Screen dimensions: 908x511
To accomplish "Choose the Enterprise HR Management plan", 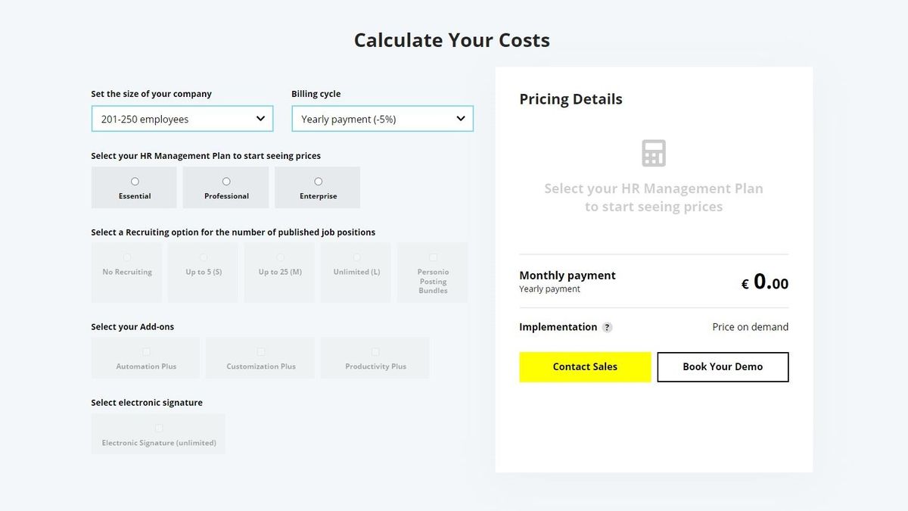I will click(x=318, y=188).
